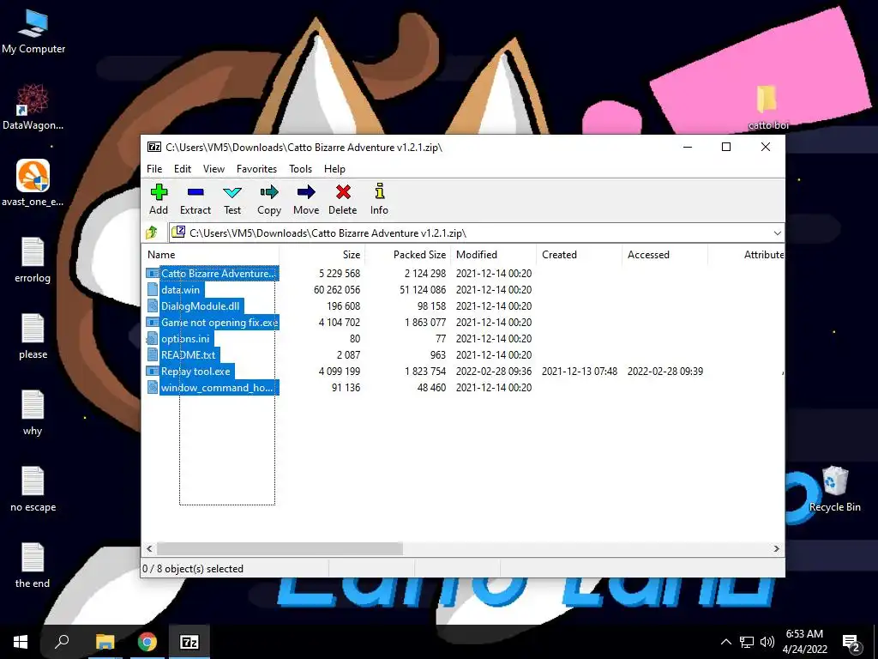
Task: Open the File menu
Action: pos(154,169)
